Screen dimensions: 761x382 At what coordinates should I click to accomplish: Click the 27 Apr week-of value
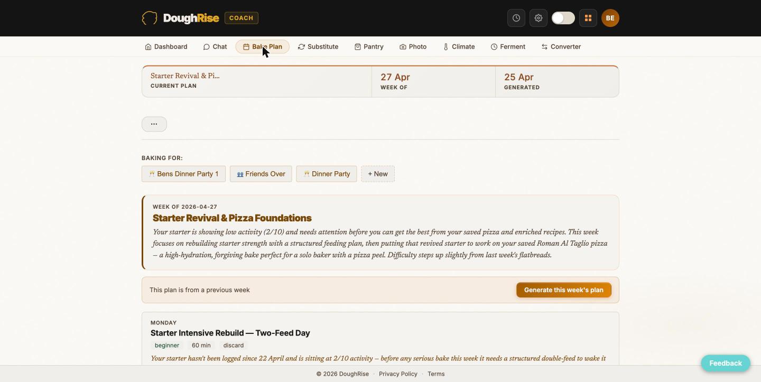coord(395,77)
